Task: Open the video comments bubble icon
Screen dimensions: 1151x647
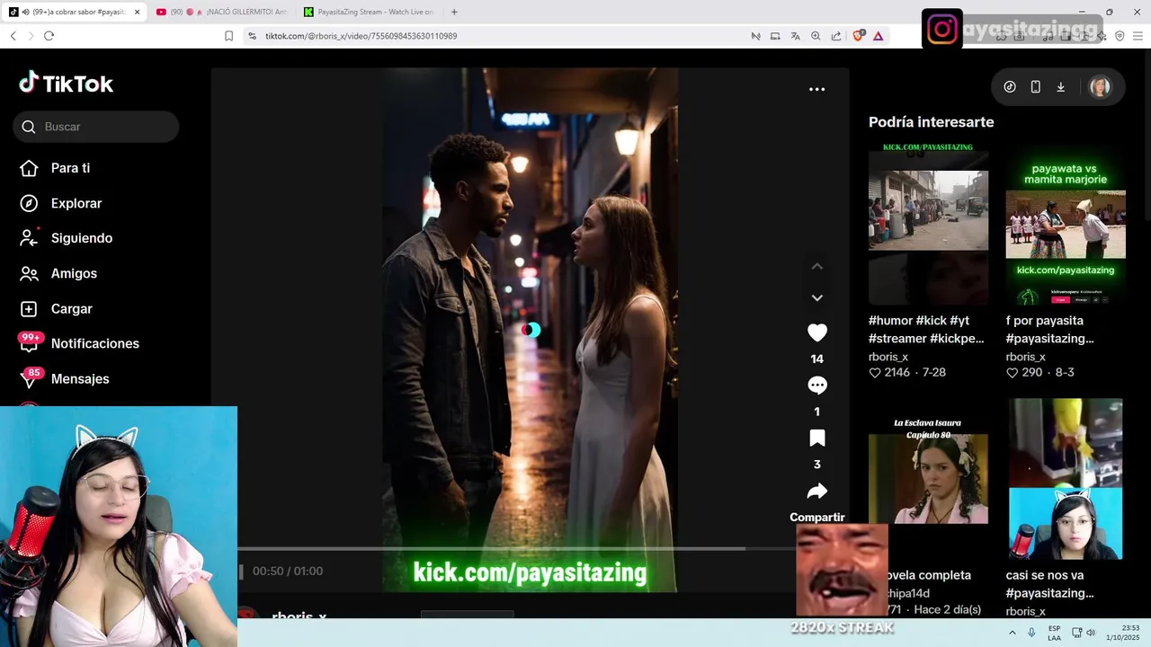Action: (816, 386)
